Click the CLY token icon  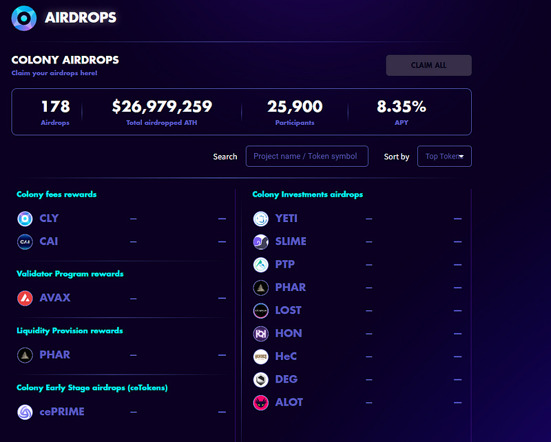(25, 219)
